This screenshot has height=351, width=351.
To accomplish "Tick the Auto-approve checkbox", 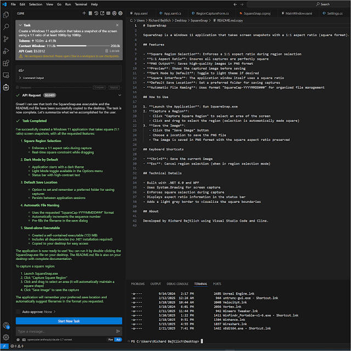I will coord(18,312).
